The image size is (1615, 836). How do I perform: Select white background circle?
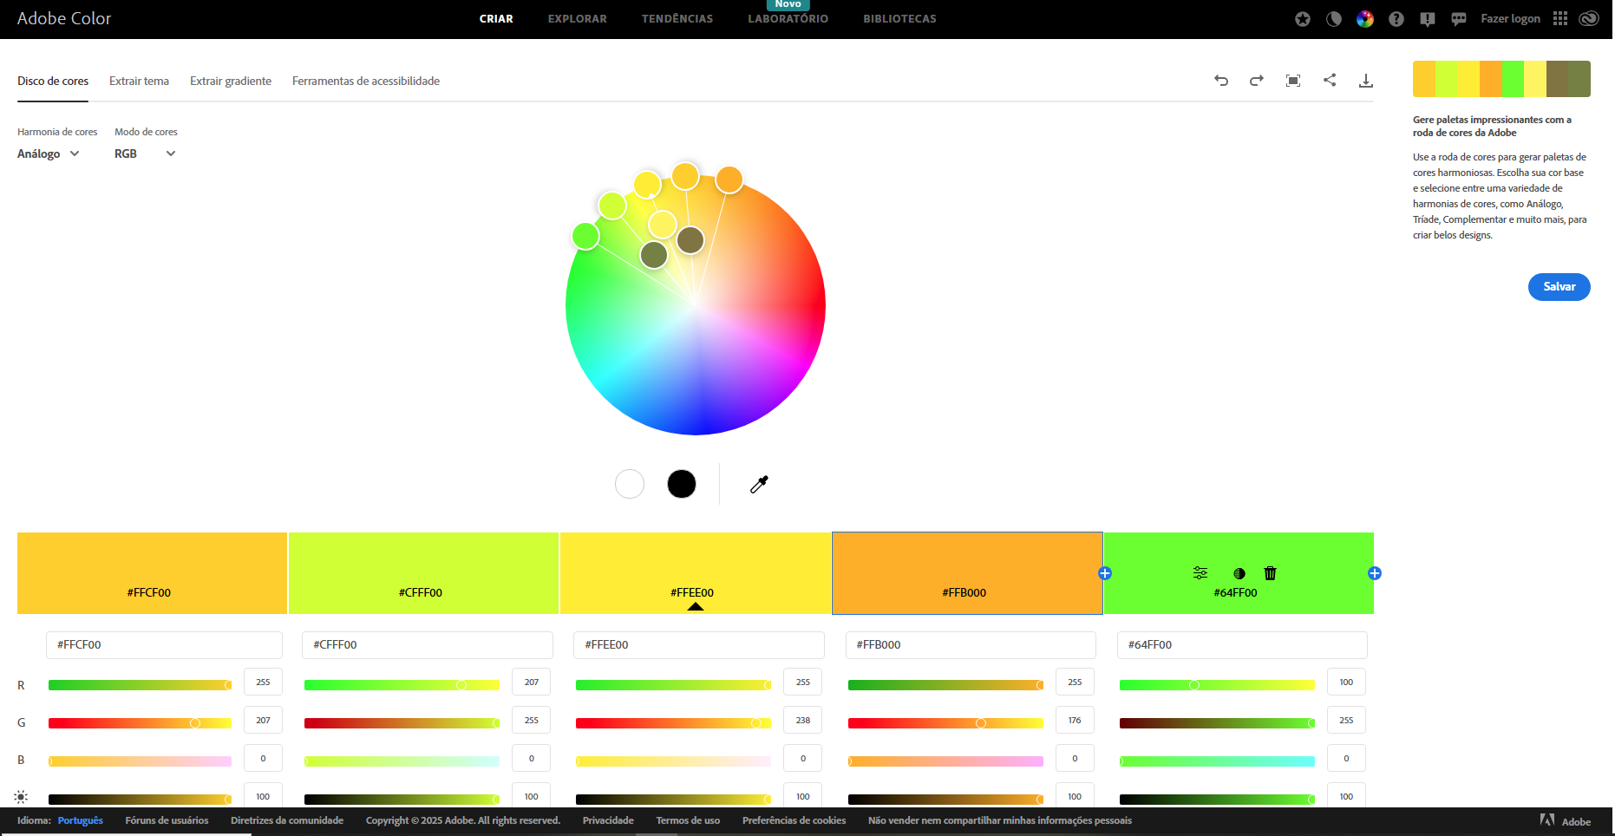coord(630,484)
